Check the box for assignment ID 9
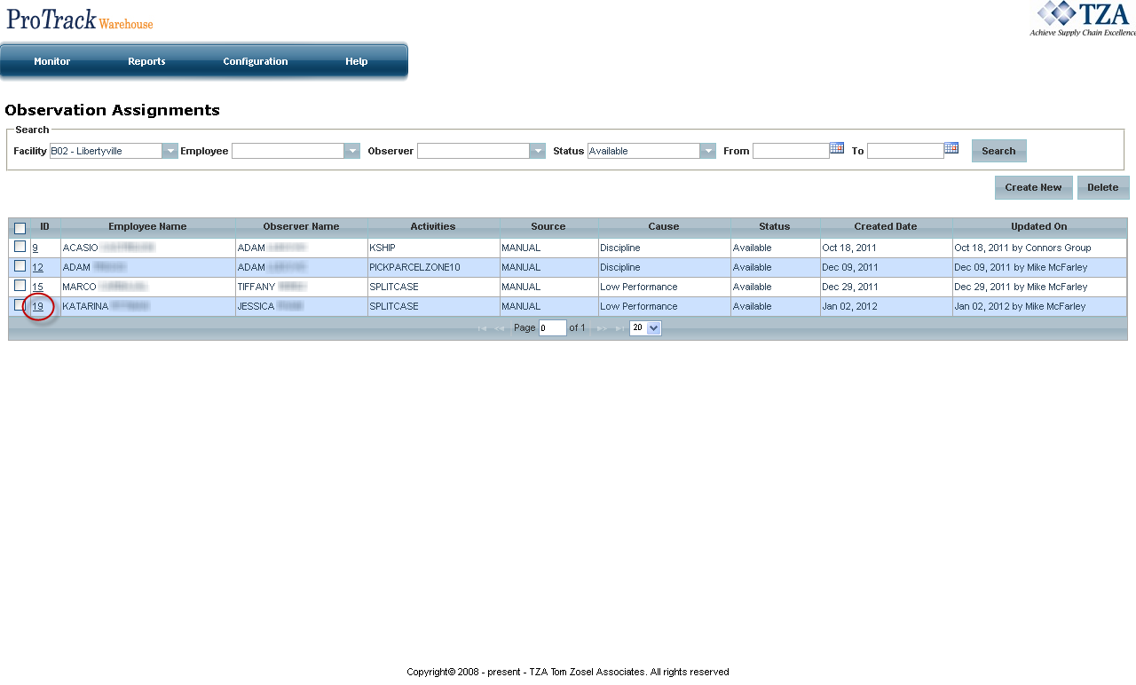Viewport: 1136px width, 685px height. (20, 247)
